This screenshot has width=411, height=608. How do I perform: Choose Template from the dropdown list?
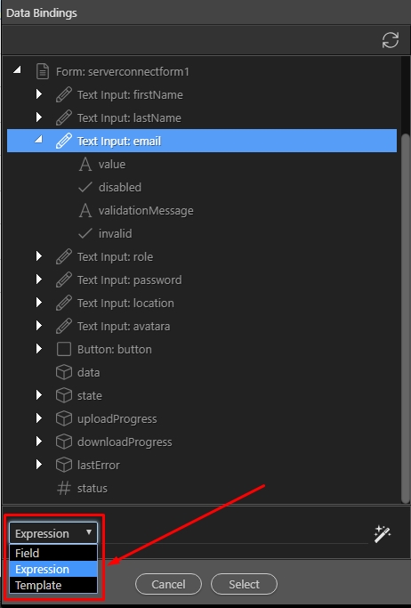[x=53, y=585]
